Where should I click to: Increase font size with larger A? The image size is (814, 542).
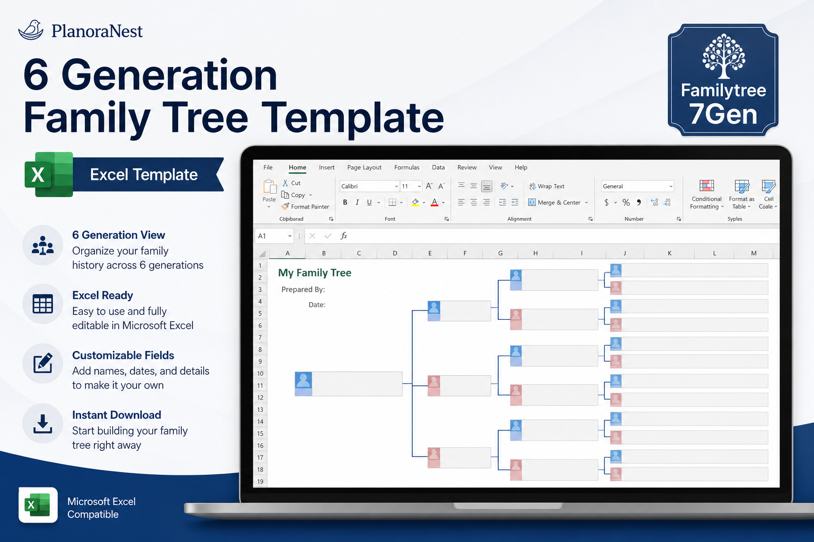coord(429,186)
